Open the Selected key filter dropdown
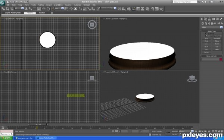This screenshot has height=140, width=224. tap(186, 131)
